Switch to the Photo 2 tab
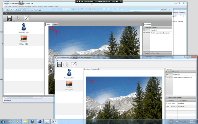This screenshot has height=124, width=198. [55, 24]
